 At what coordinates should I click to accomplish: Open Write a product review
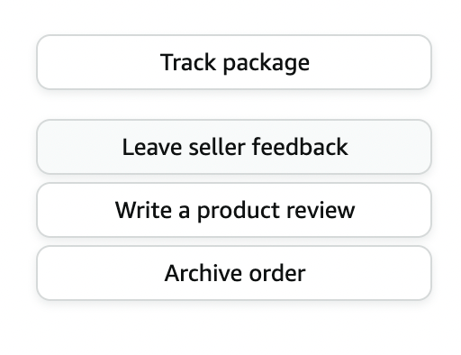[x=234, y=210]
